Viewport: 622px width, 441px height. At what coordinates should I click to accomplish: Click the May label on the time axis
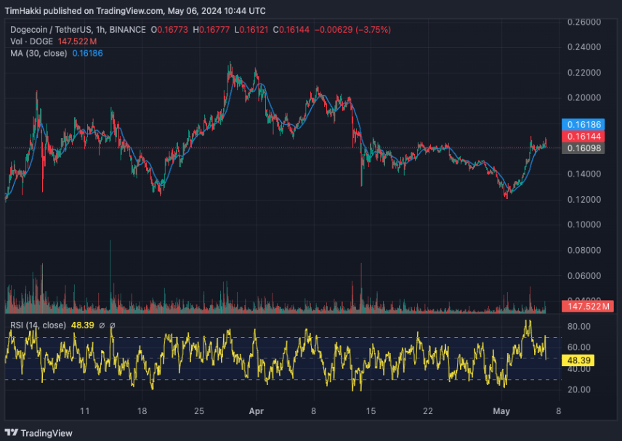tap(501, 411)
